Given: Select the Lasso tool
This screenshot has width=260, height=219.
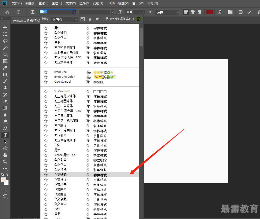Looking at the screenshot, I should (x=5, y=41).
